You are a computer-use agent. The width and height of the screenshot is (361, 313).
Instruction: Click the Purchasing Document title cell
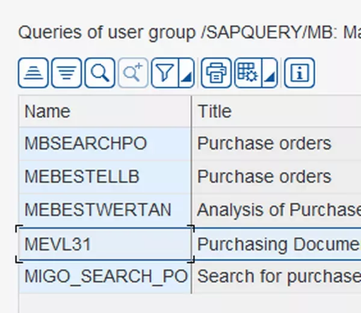277,244
